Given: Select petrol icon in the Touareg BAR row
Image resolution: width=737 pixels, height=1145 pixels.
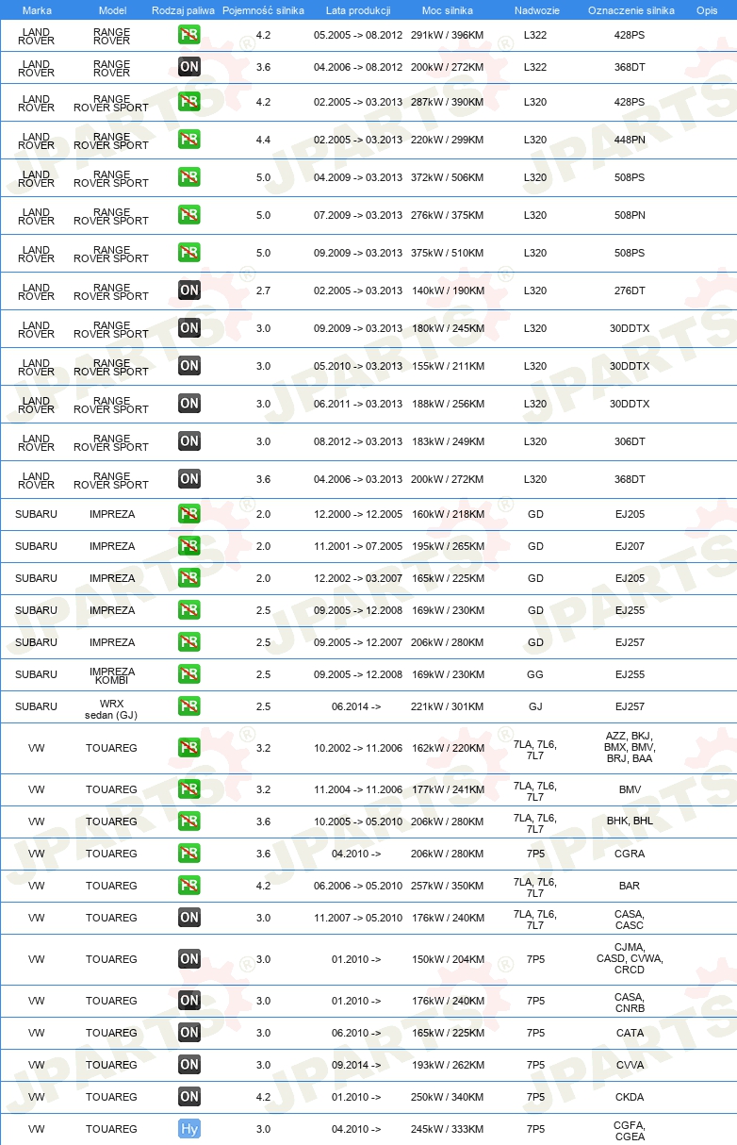Looking at the screenshot, I should (x=189, y=886).
